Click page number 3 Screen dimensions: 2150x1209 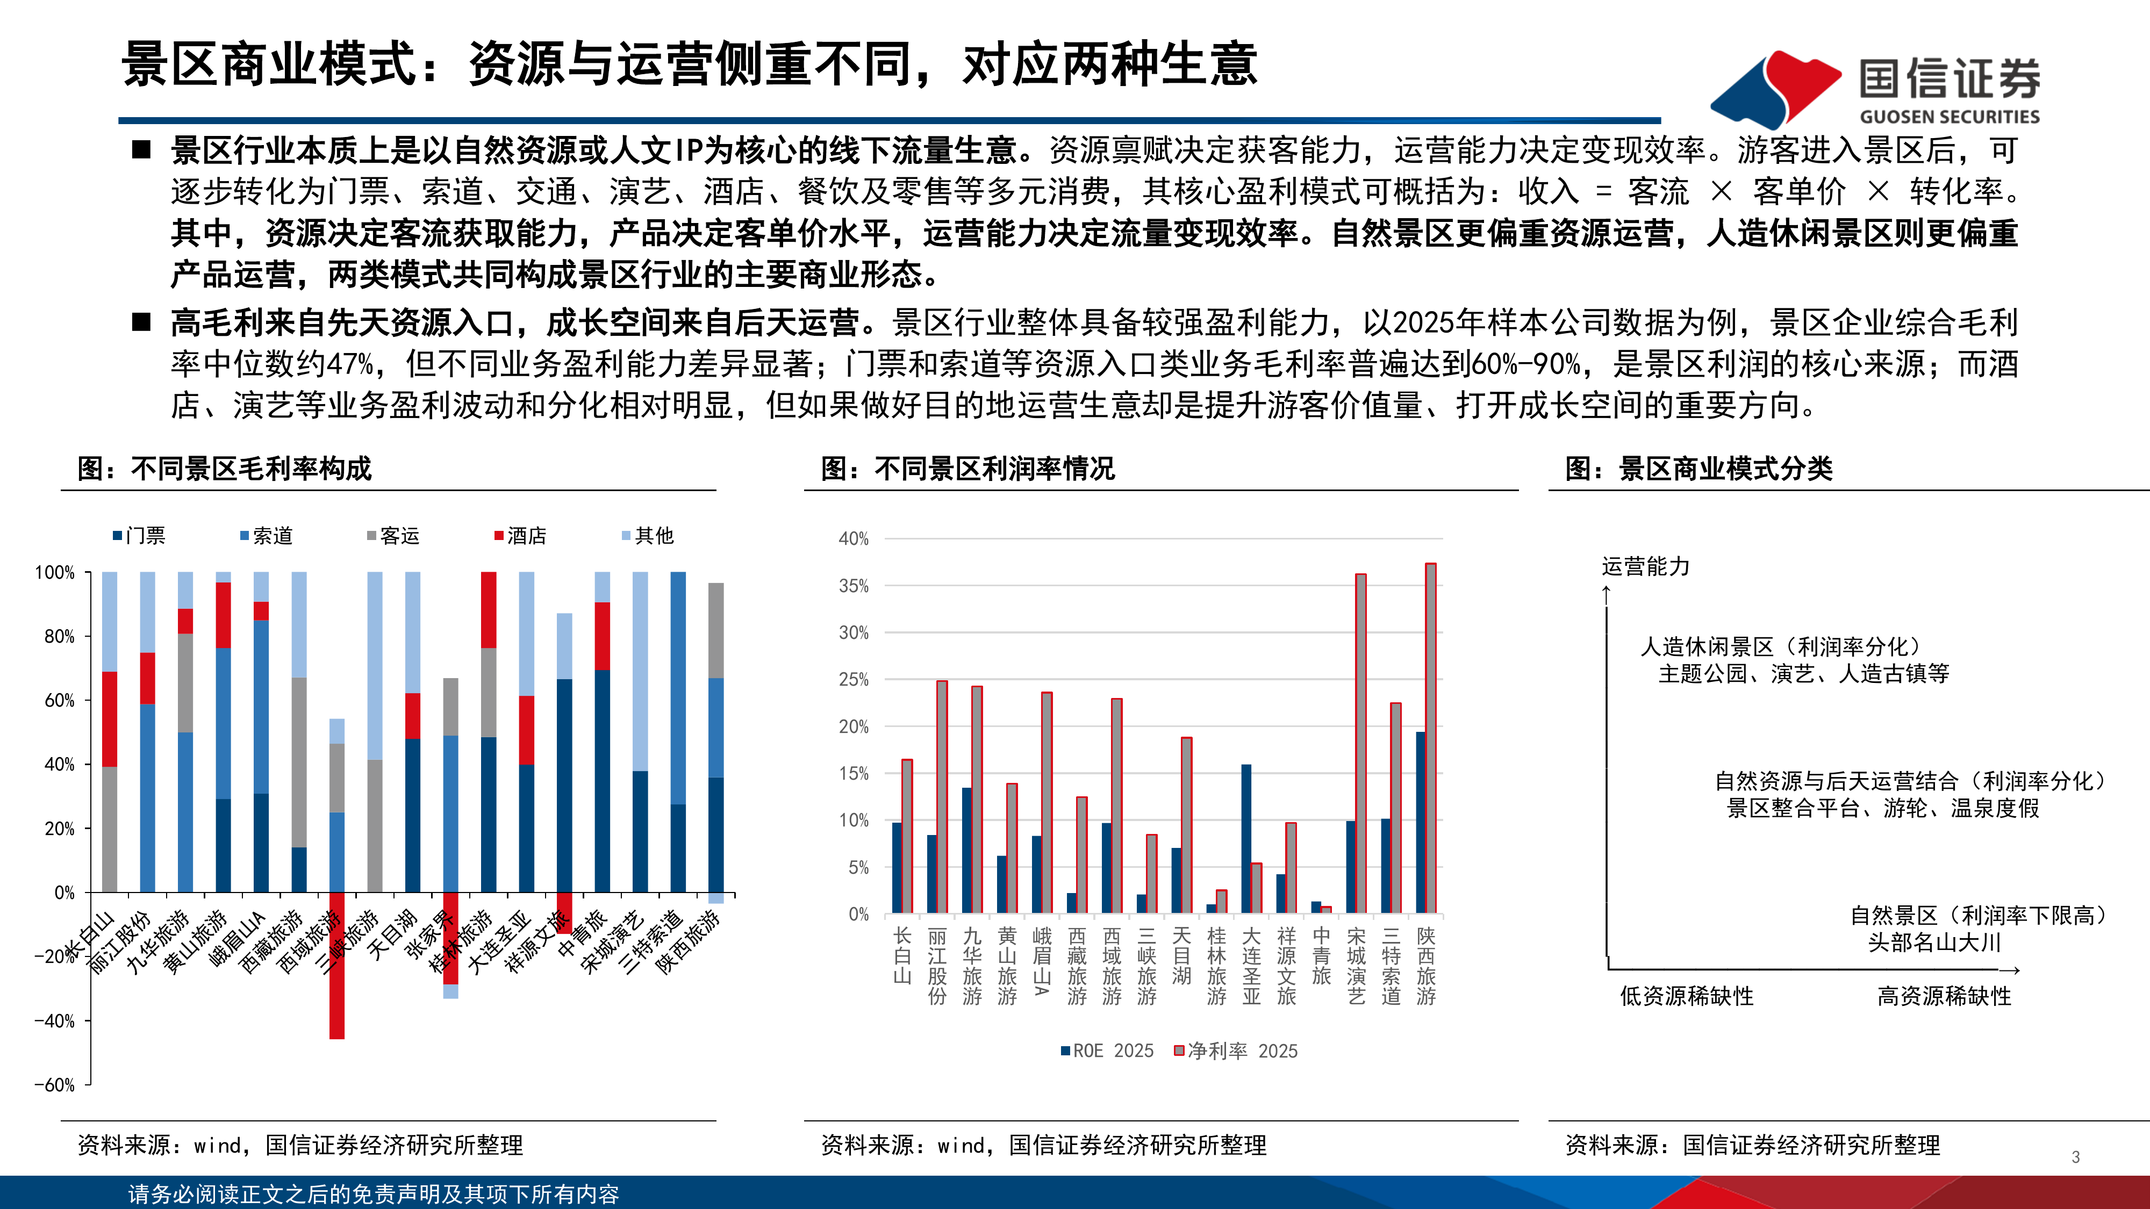point(2076,1157)
